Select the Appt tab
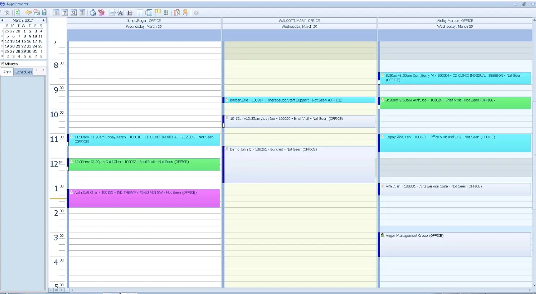Viewport: 536px width, 294px height. click(7, 72)
